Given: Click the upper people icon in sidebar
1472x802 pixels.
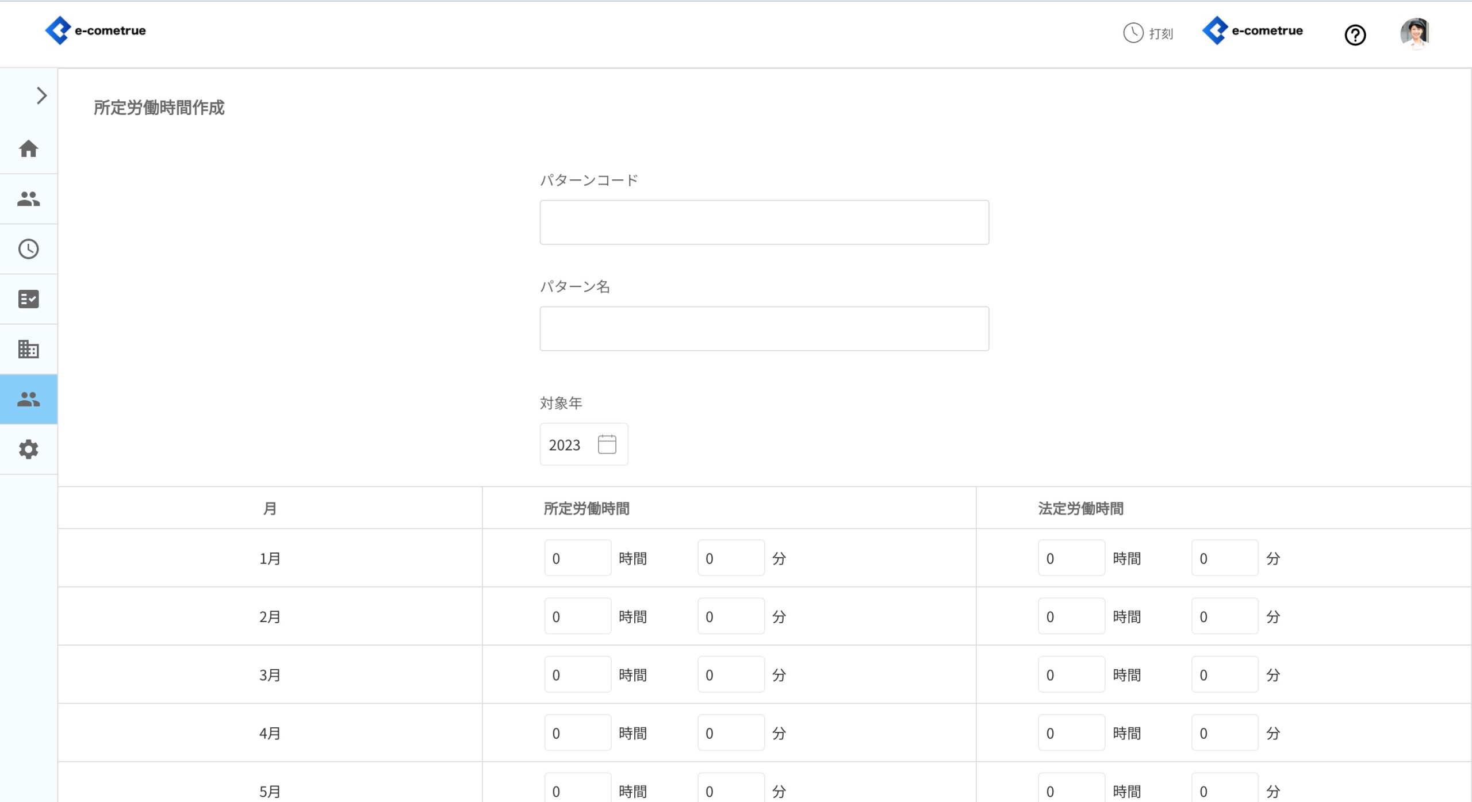Looking at the screenshot, I should (x=28, y=199).
